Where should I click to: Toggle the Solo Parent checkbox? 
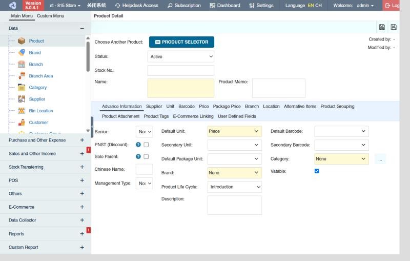click(146, 156)
